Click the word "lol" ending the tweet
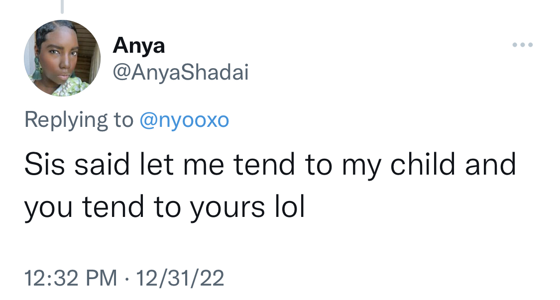 [x=290, y=206]
